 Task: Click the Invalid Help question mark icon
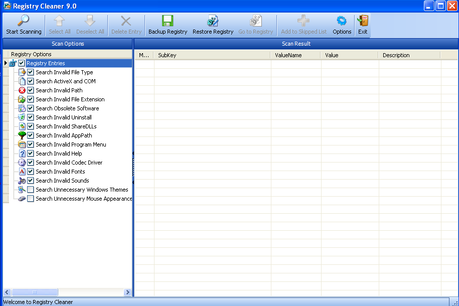point(22,154)
